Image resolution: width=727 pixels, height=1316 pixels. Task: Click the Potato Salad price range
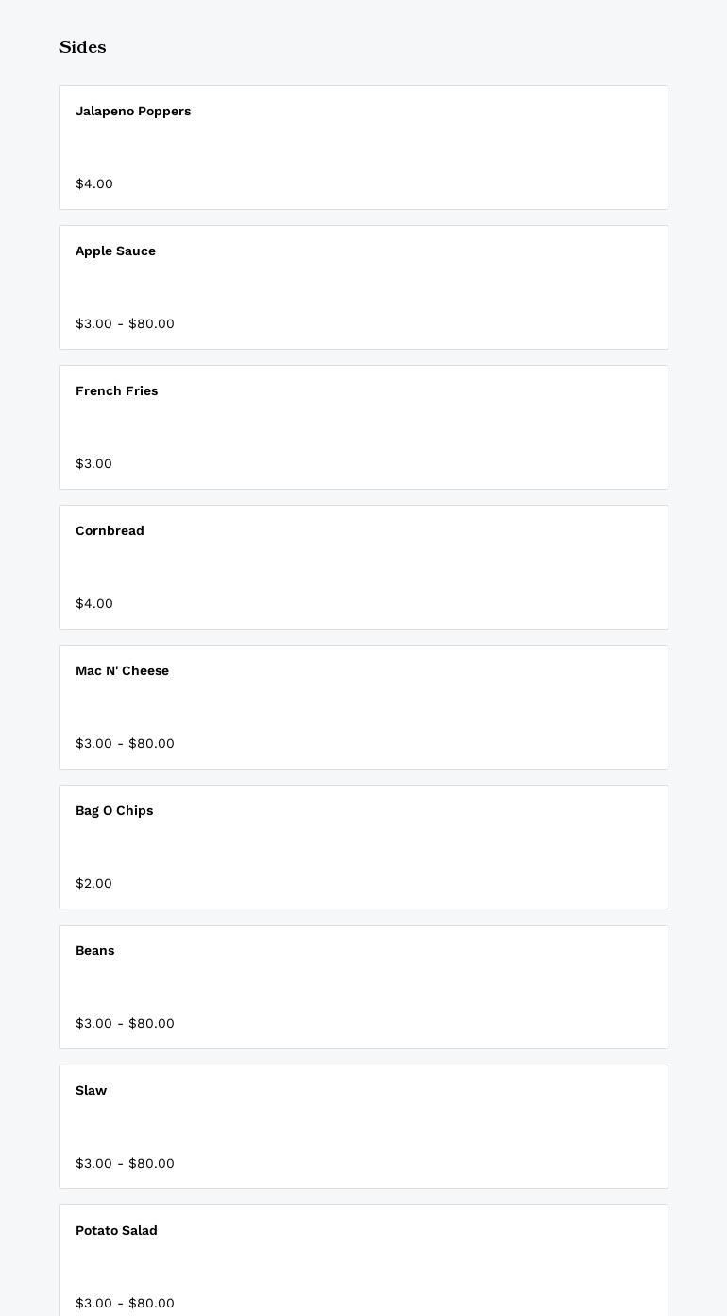tap(125, 1304)
